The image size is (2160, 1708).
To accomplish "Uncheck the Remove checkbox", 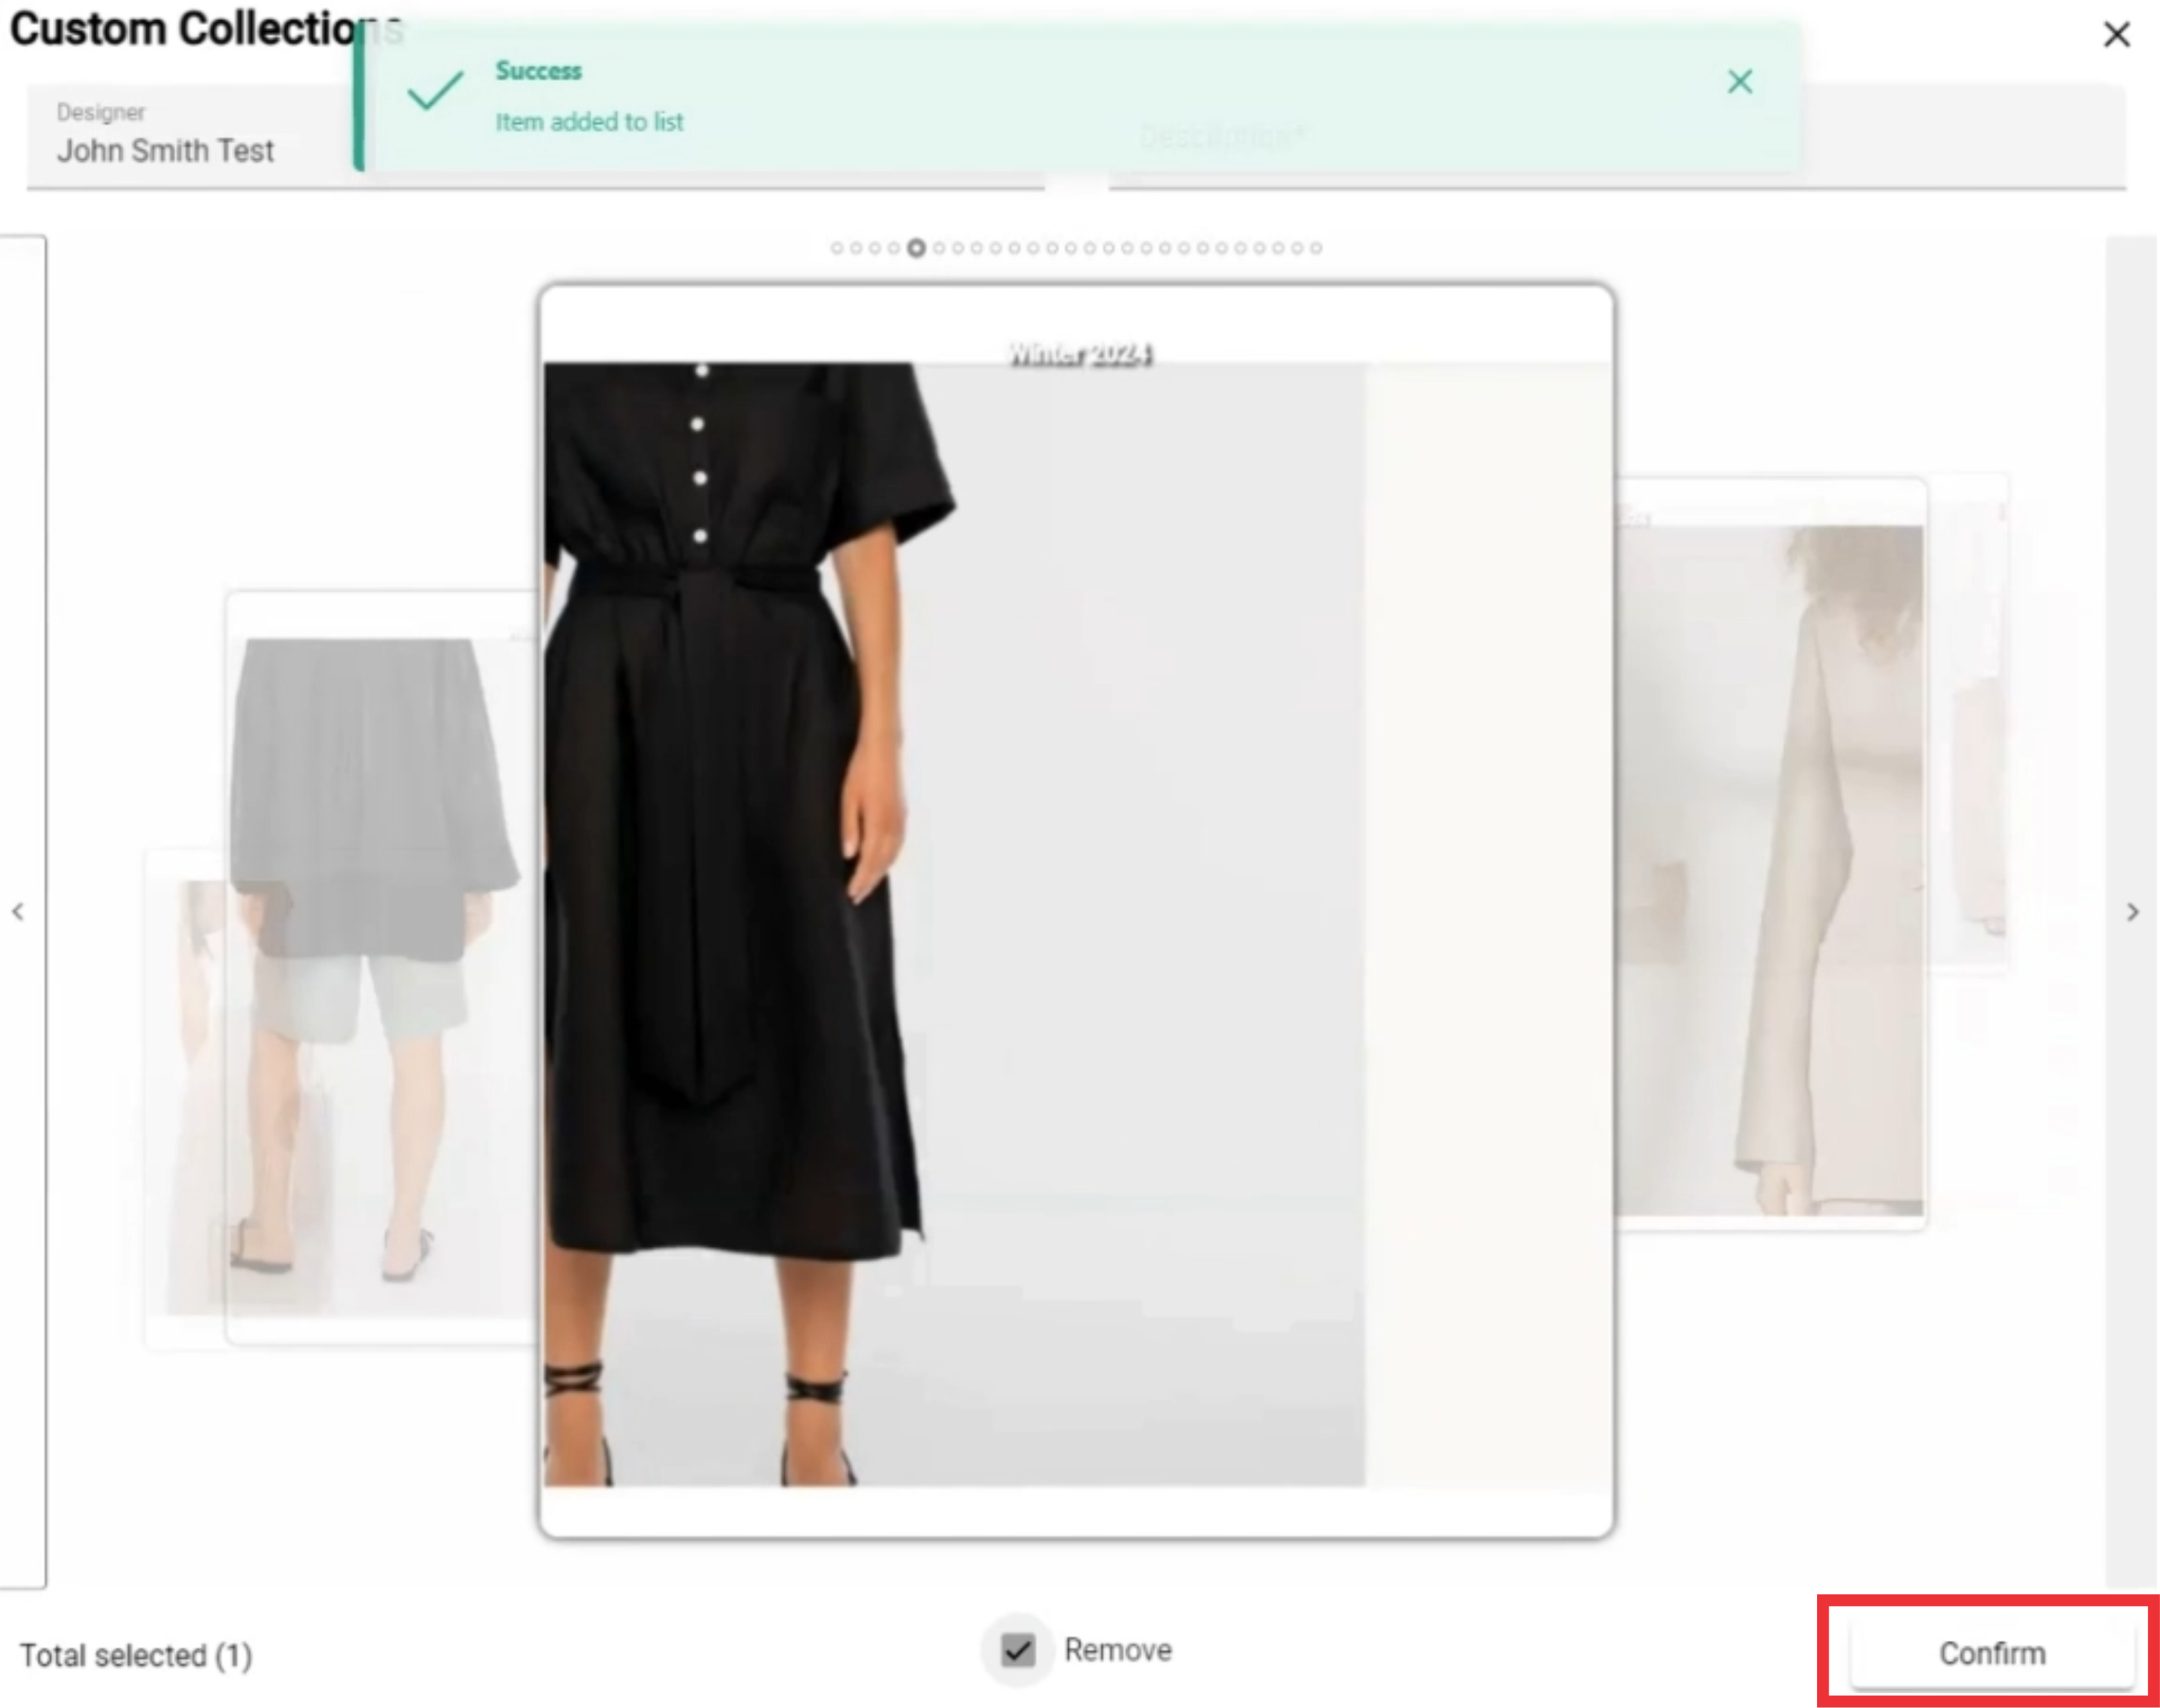I will 1017,1650.
